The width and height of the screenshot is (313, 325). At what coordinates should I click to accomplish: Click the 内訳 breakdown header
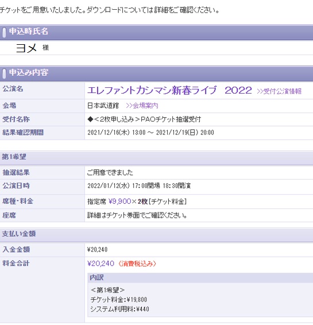point(96,277)
